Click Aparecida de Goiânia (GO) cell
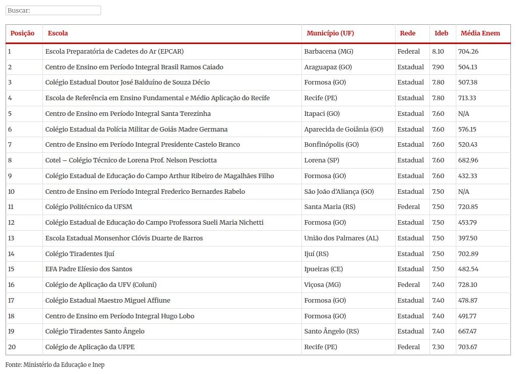The width and height of the screenshot is (516, 374). tap(344, 130)
